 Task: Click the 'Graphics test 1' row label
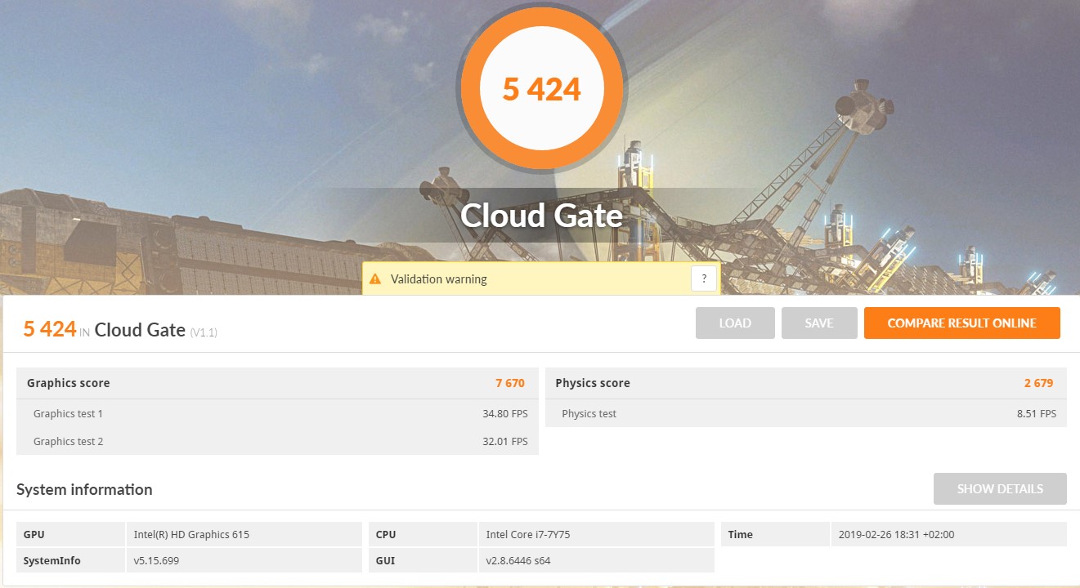(x=68, y=414)
